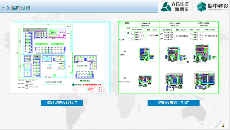
Task: Click the right blue 临时设施设计标准 caption
Action: [x=174, y=103]
